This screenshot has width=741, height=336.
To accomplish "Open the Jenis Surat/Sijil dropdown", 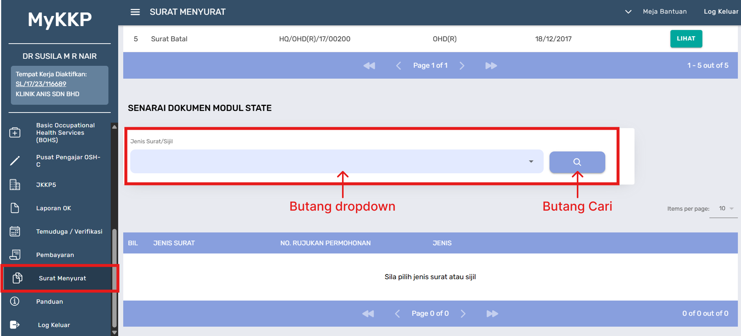I will (x=336, y=162).
